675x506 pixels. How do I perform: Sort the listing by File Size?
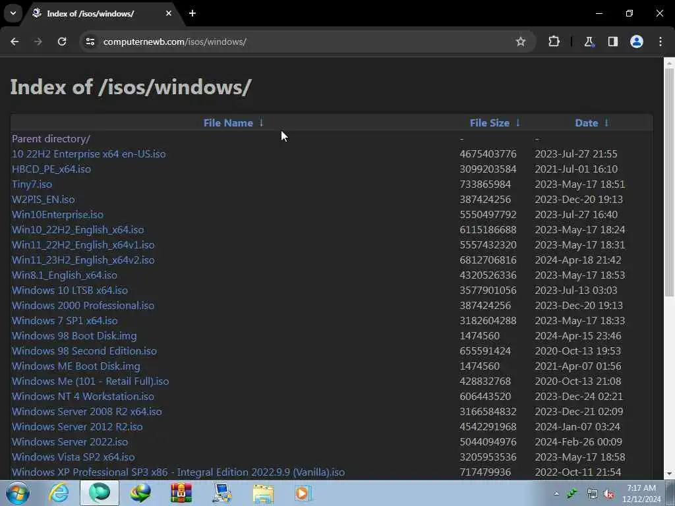(490, 123)
